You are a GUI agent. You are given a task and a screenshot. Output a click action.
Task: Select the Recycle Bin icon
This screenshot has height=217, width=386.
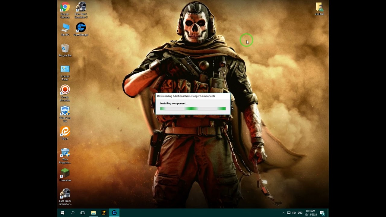coord(65,50)
